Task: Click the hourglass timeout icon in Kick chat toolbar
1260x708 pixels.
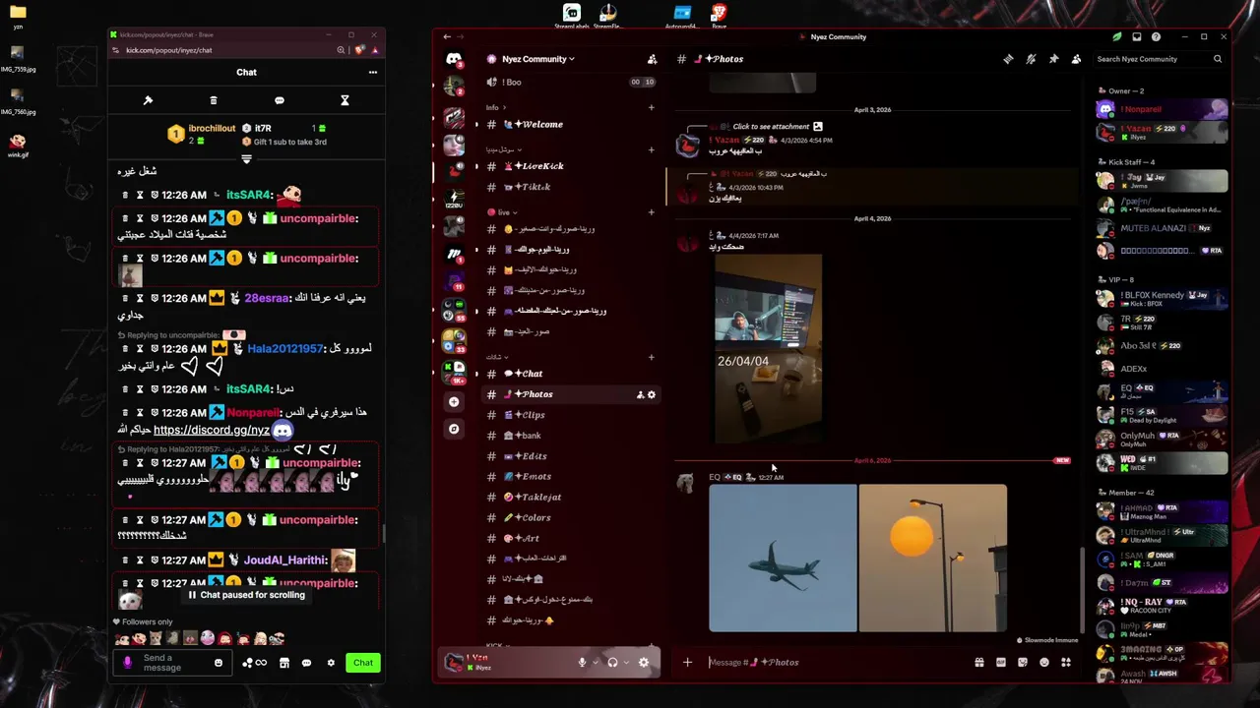Action: tap(345, 100)
